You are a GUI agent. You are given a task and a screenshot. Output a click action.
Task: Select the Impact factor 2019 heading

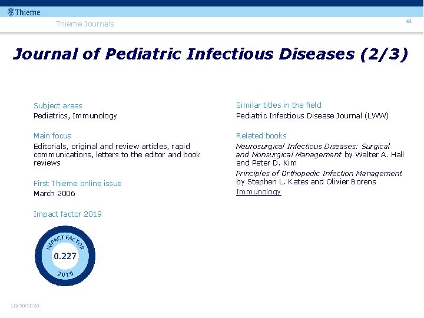(x=68, y=214)
